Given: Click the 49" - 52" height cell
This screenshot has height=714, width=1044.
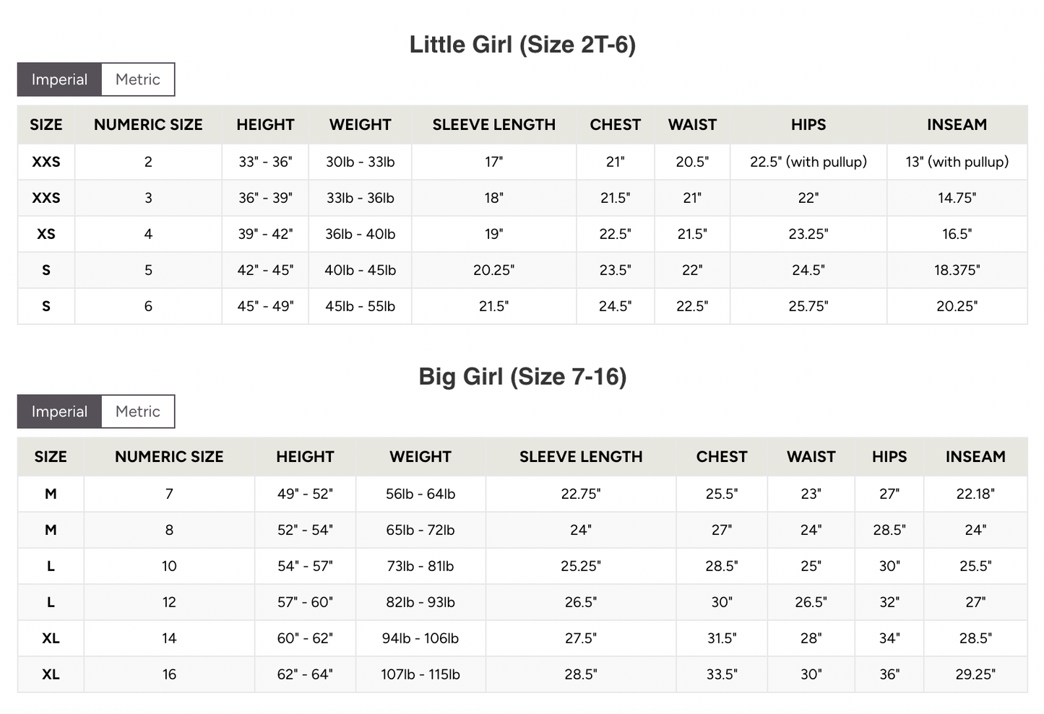Looking at the screenshot, I should coord(305,494).
